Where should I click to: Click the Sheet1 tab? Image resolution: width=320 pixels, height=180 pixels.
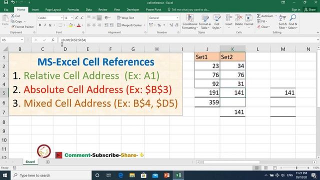tap(30, 162)
